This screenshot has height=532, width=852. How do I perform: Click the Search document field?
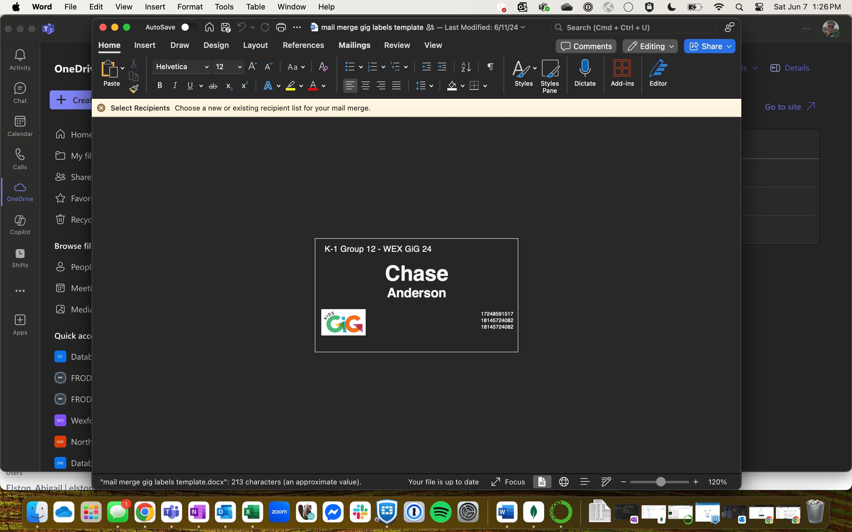click(x=634, y=27)
